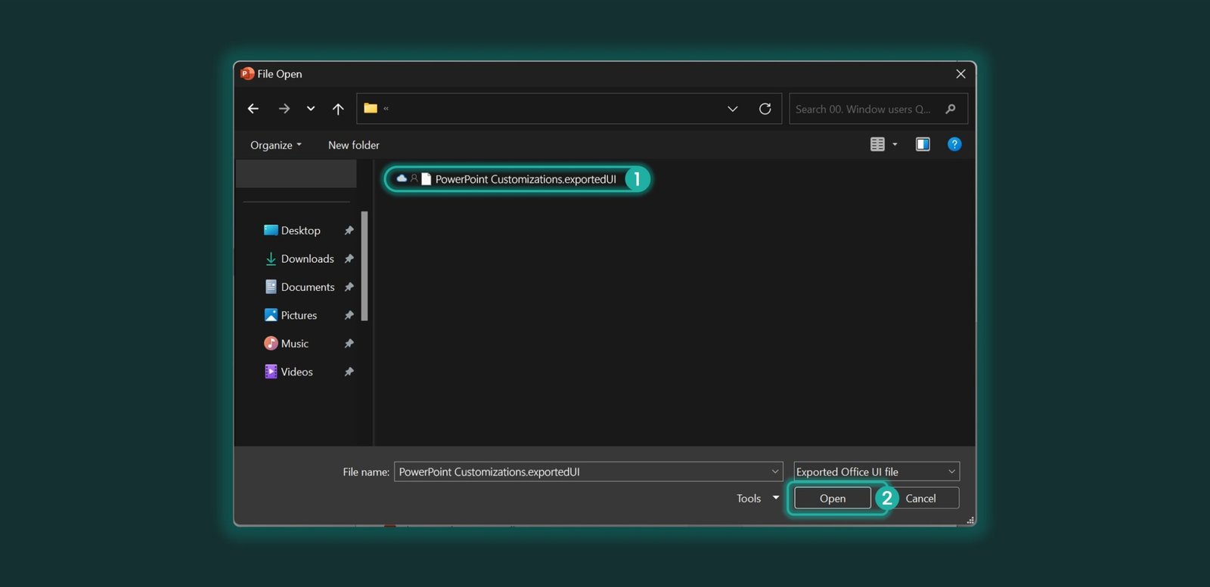This screenshot has width=1210, height=587.
Task: Click the magnifier search icon
Action: (x=951, y=109)
